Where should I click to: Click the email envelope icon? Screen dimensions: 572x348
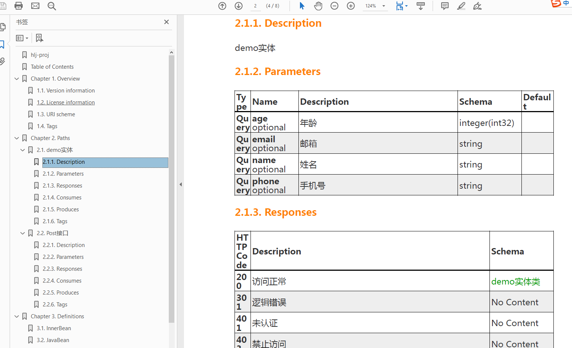coord(35,6)
